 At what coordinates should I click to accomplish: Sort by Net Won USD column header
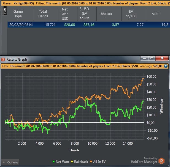(x=65, y=14)
